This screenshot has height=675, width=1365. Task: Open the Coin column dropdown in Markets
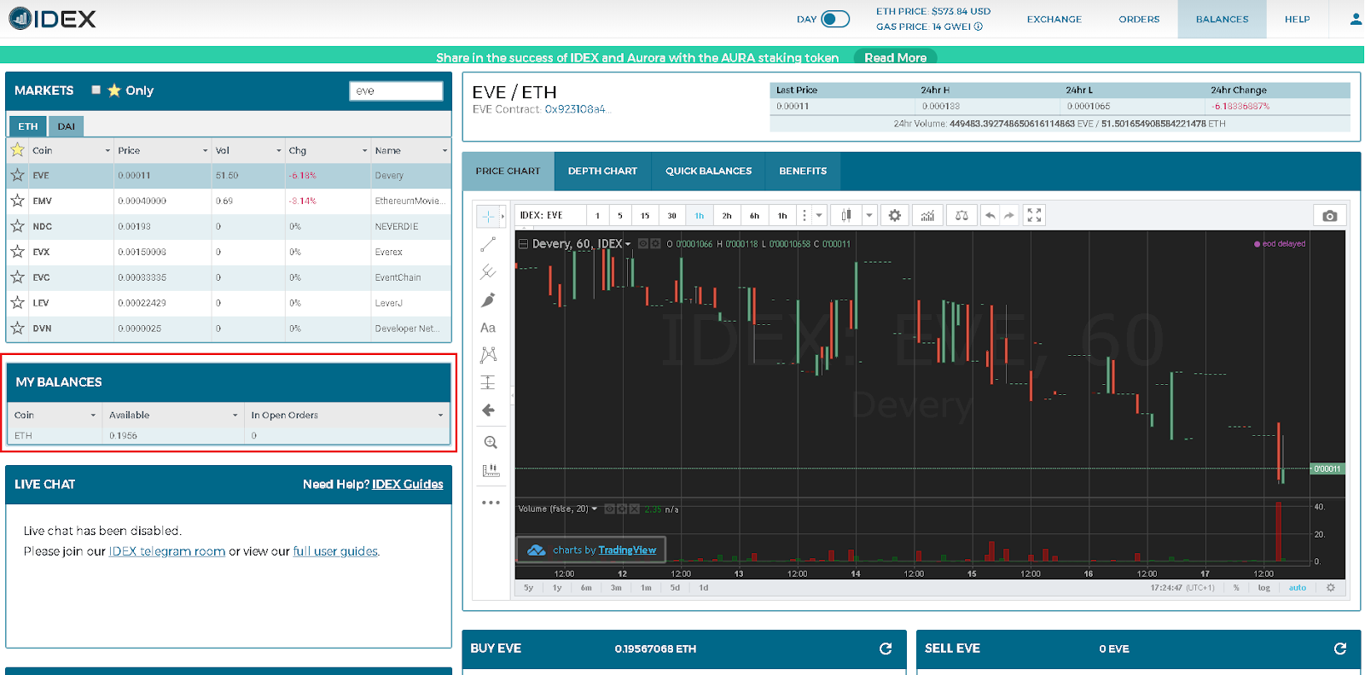107,151
